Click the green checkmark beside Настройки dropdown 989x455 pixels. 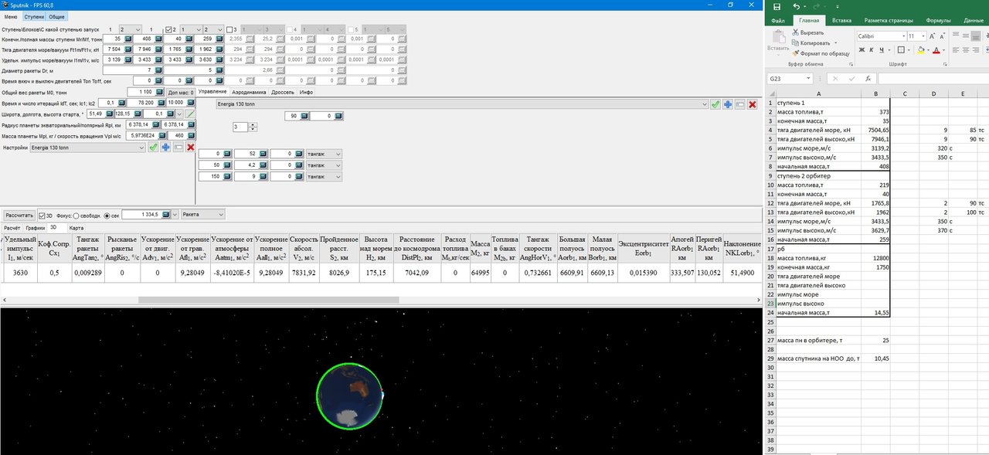(x=153, y=147)
